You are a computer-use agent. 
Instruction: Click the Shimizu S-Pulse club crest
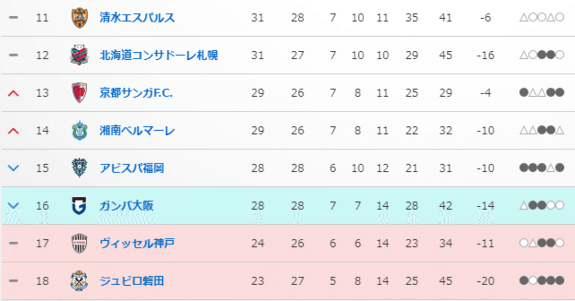pyautogui.click(x=79, y=18)
